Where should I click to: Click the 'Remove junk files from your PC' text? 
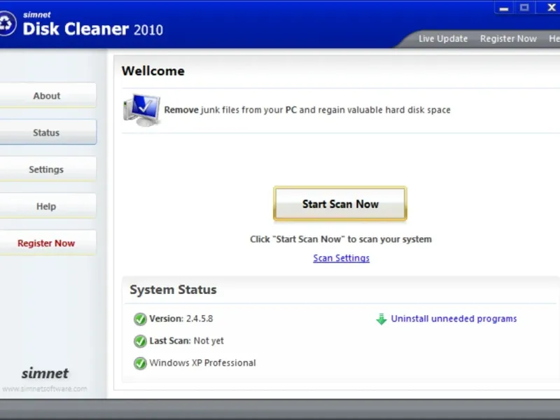[307, 110]
